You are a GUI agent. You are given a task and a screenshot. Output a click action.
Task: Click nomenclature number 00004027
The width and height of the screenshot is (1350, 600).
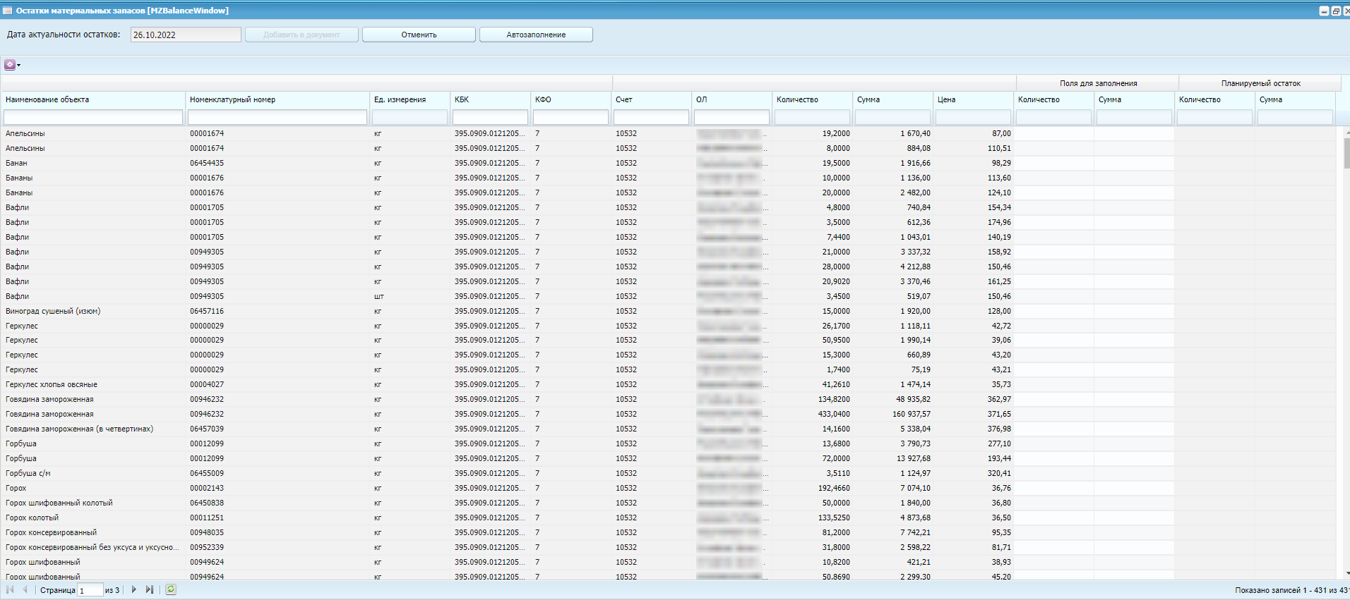(x=207, y=384)
